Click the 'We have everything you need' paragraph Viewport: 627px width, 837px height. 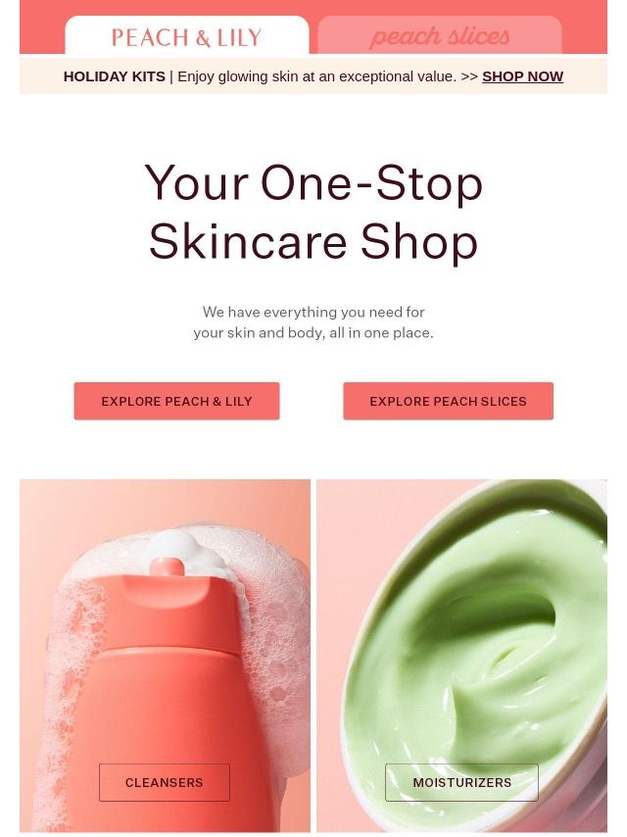(313, 321)
